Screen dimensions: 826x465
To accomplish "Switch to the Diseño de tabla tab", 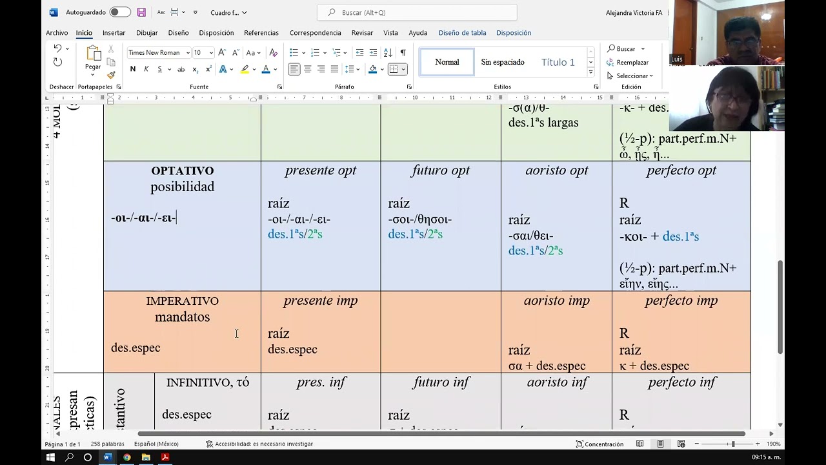I will (x=462, y=32).
